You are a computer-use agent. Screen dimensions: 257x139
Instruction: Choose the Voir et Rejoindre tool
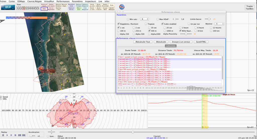pos(51,9)
